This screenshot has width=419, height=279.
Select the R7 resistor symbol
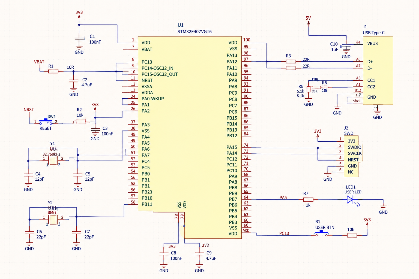tap(308, 199)
